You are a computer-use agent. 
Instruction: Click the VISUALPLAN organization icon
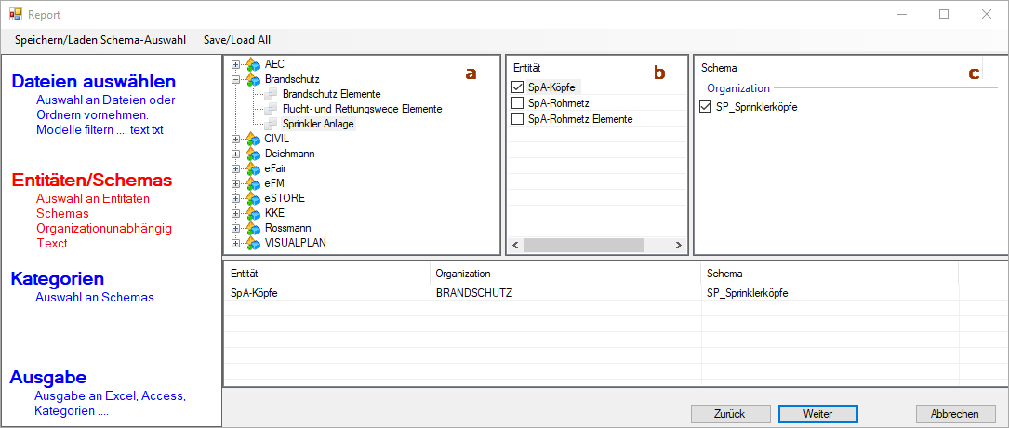[253, 242]
